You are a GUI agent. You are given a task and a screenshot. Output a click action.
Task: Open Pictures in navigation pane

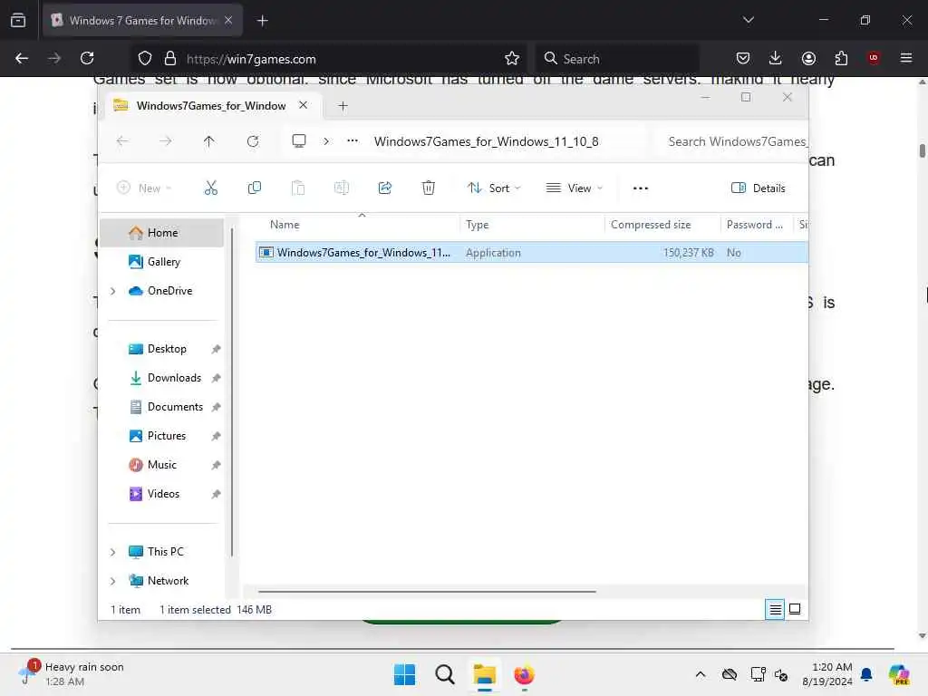click(162, 436)
